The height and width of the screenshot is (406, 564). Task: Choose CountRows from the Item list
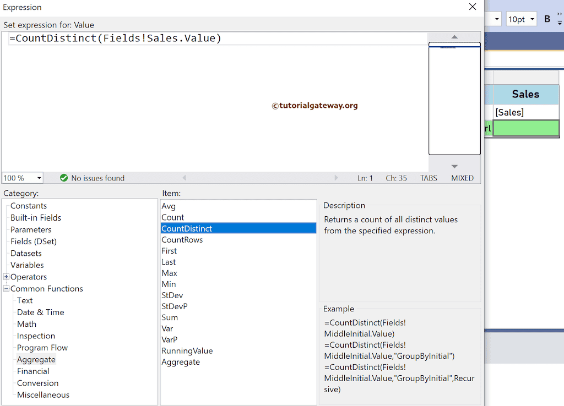point(182,239)
